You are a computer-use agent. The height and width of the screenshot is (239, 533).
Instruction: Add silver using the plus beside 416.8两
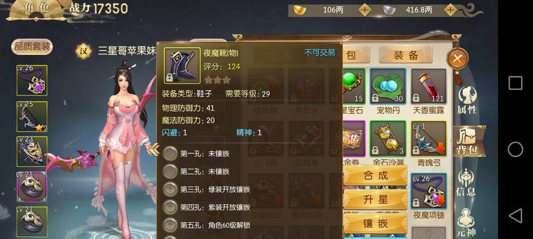[450, 10]
